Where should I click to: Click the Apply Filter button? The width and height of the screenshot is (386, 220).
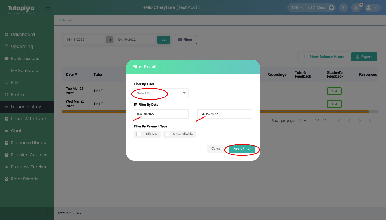pos(242,149)
